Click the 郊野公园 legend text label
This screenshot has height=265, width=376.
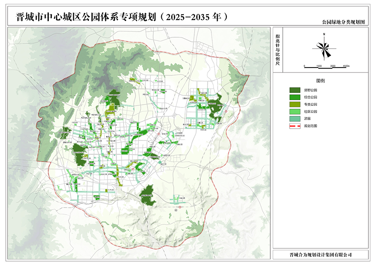pos(310,90)
